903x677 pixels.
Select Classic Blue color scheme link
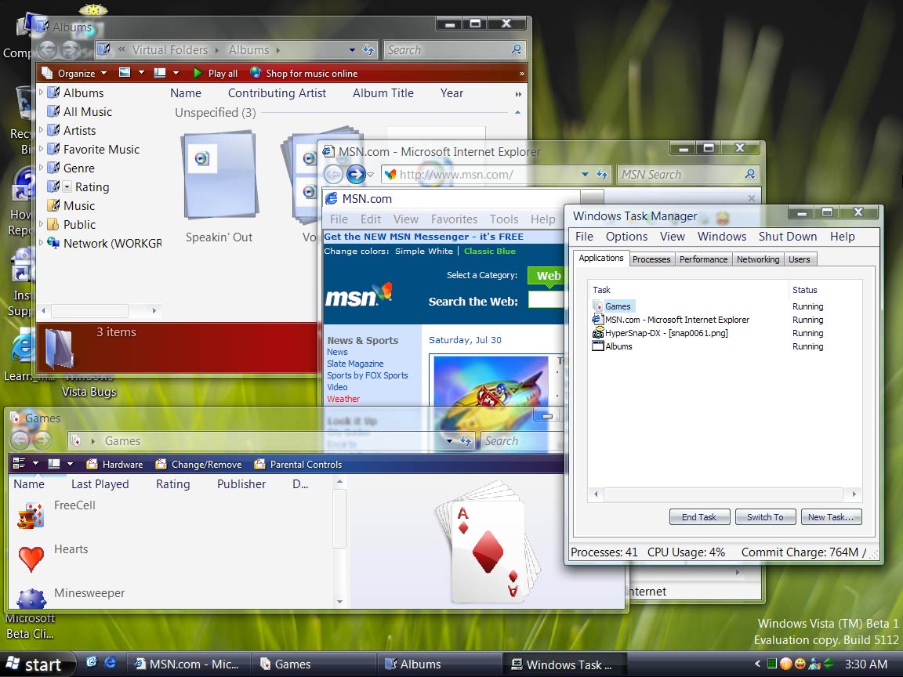pos(489,251)
